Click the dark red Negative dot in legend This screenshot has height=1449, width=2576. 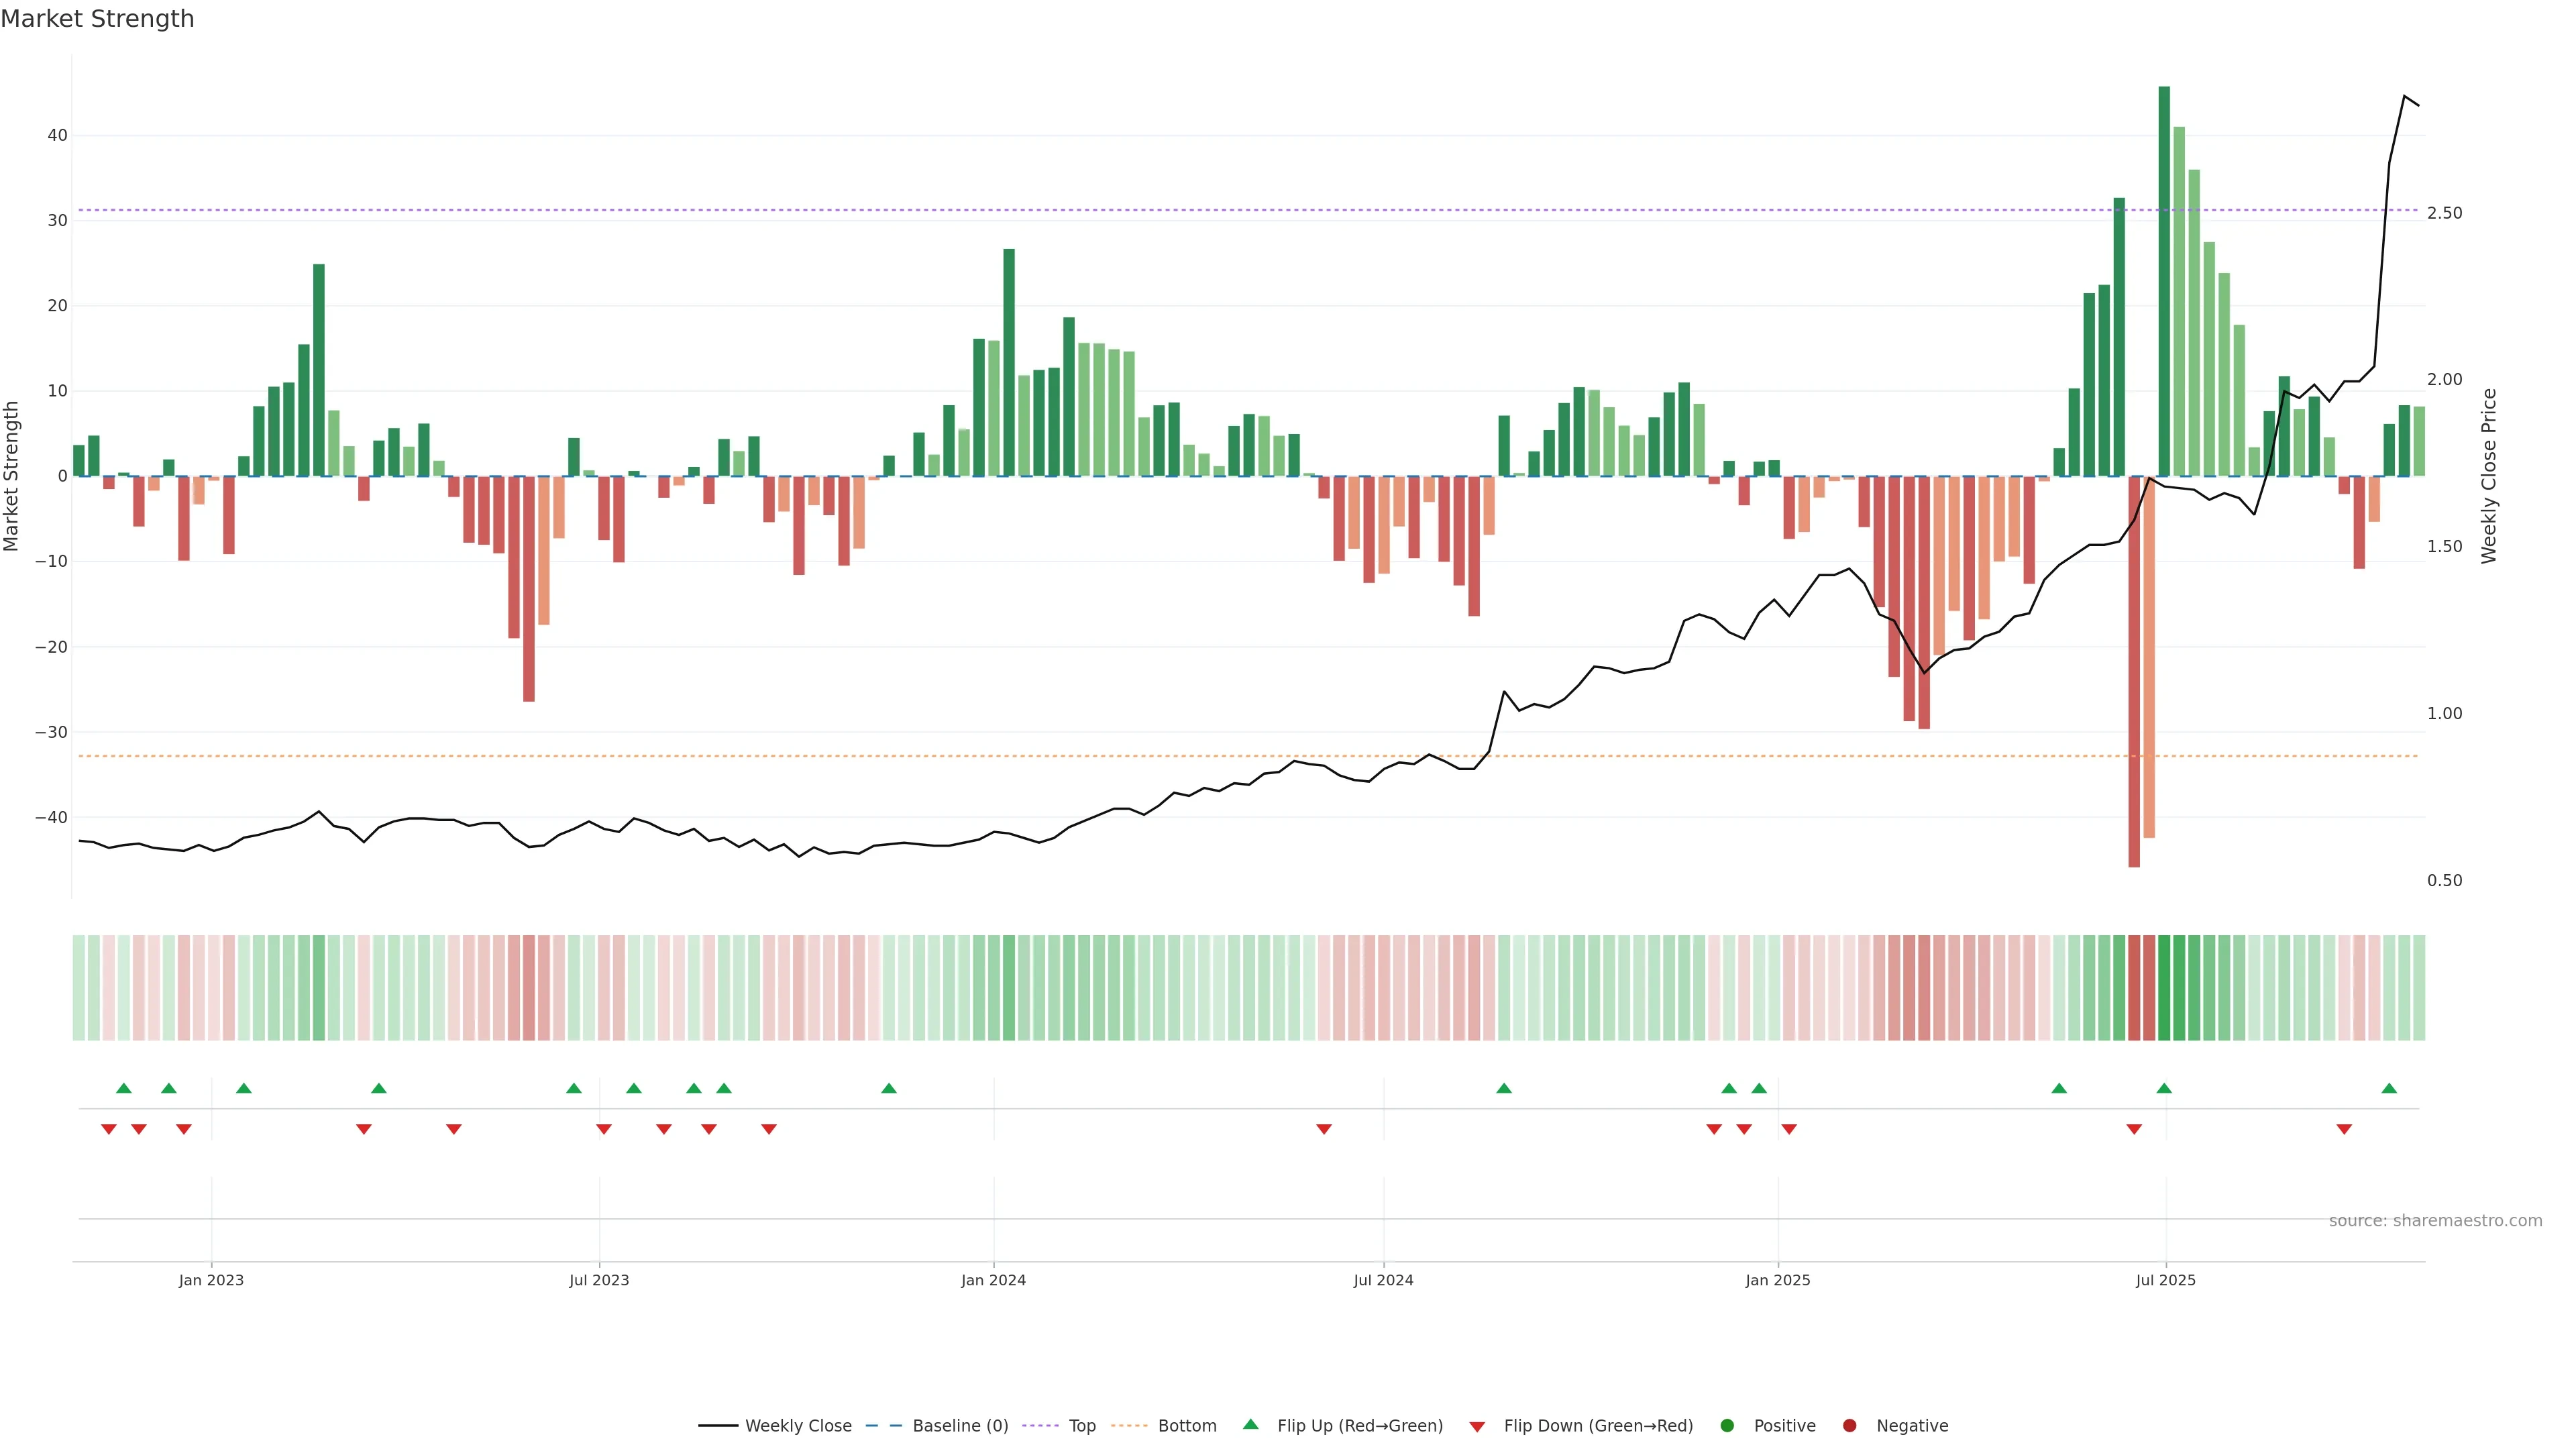(1849, 1426)
